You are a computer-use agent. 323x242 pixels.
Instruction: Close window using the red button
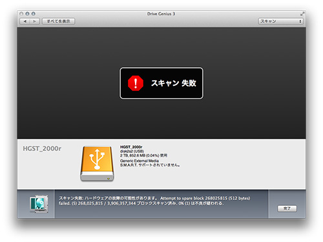[21, 14]
